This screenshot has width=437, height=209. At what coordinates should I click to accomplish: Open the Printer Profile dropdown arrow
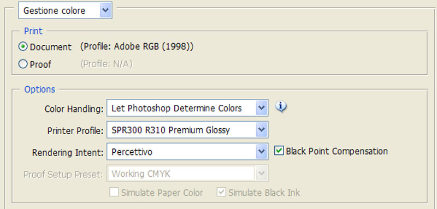tap(262, 130)
